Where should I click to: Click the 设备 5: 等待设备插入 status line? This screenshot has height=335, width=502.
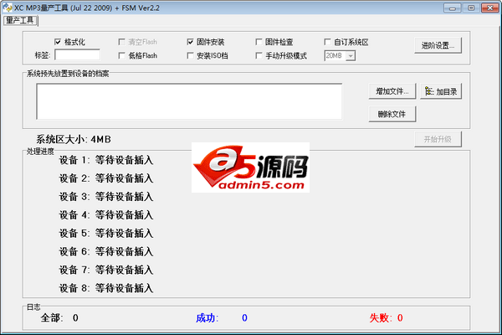click(106, 233)
